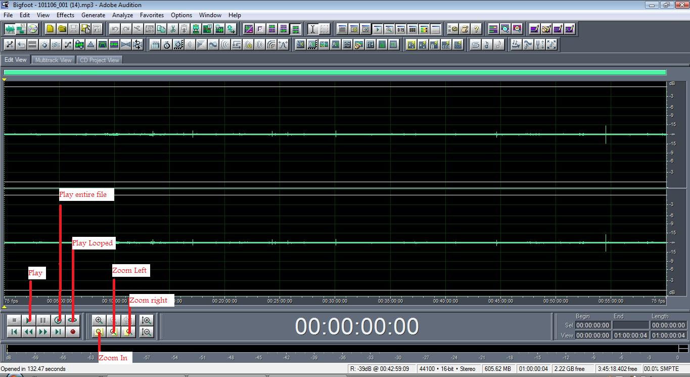Screen dimensions: 690x377
Task: Click the Zoom In Horizontally magnifier icon
Action: click(99, 320)
